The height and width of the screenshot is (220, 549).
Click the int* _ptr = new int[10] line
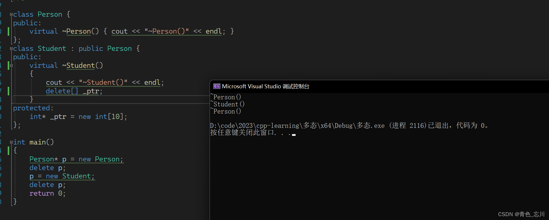click(x=78, y=117)
